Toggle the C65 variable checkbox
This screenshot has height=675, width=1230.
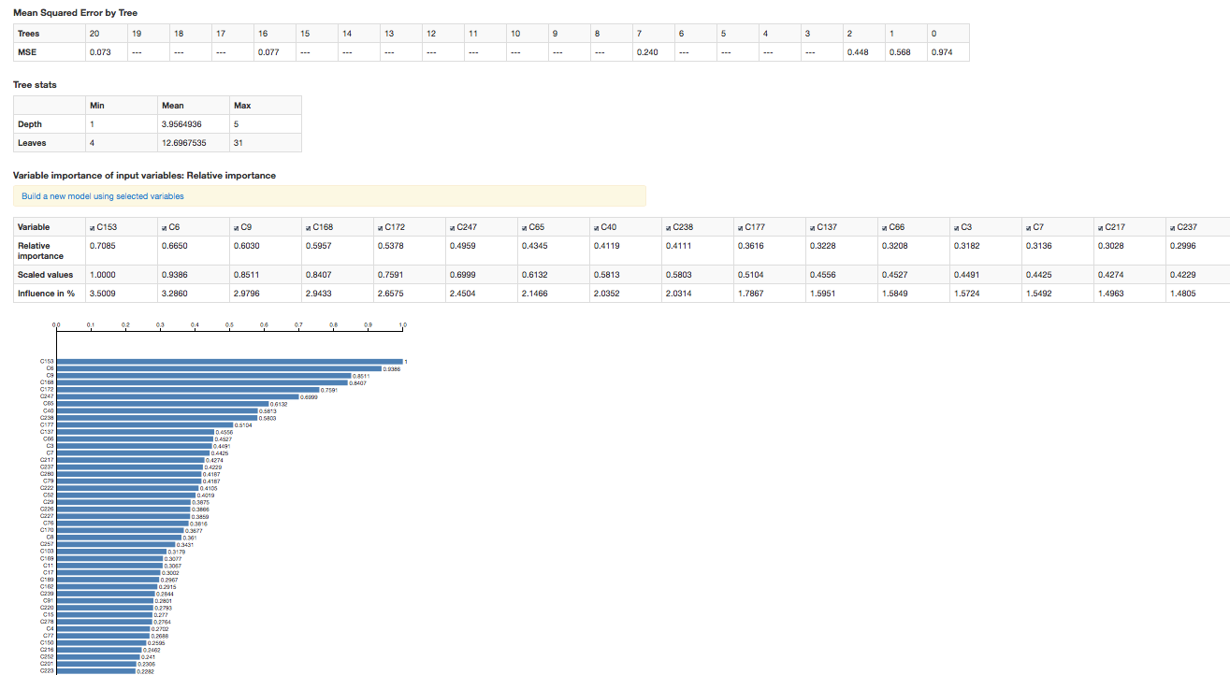[x=524, y=227]
